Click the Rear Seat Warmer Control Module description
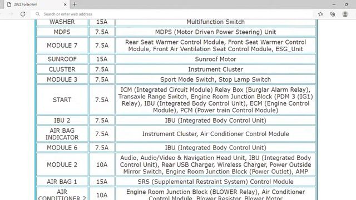The width and height of the screenshot is (356, 200). coord(215,46)
